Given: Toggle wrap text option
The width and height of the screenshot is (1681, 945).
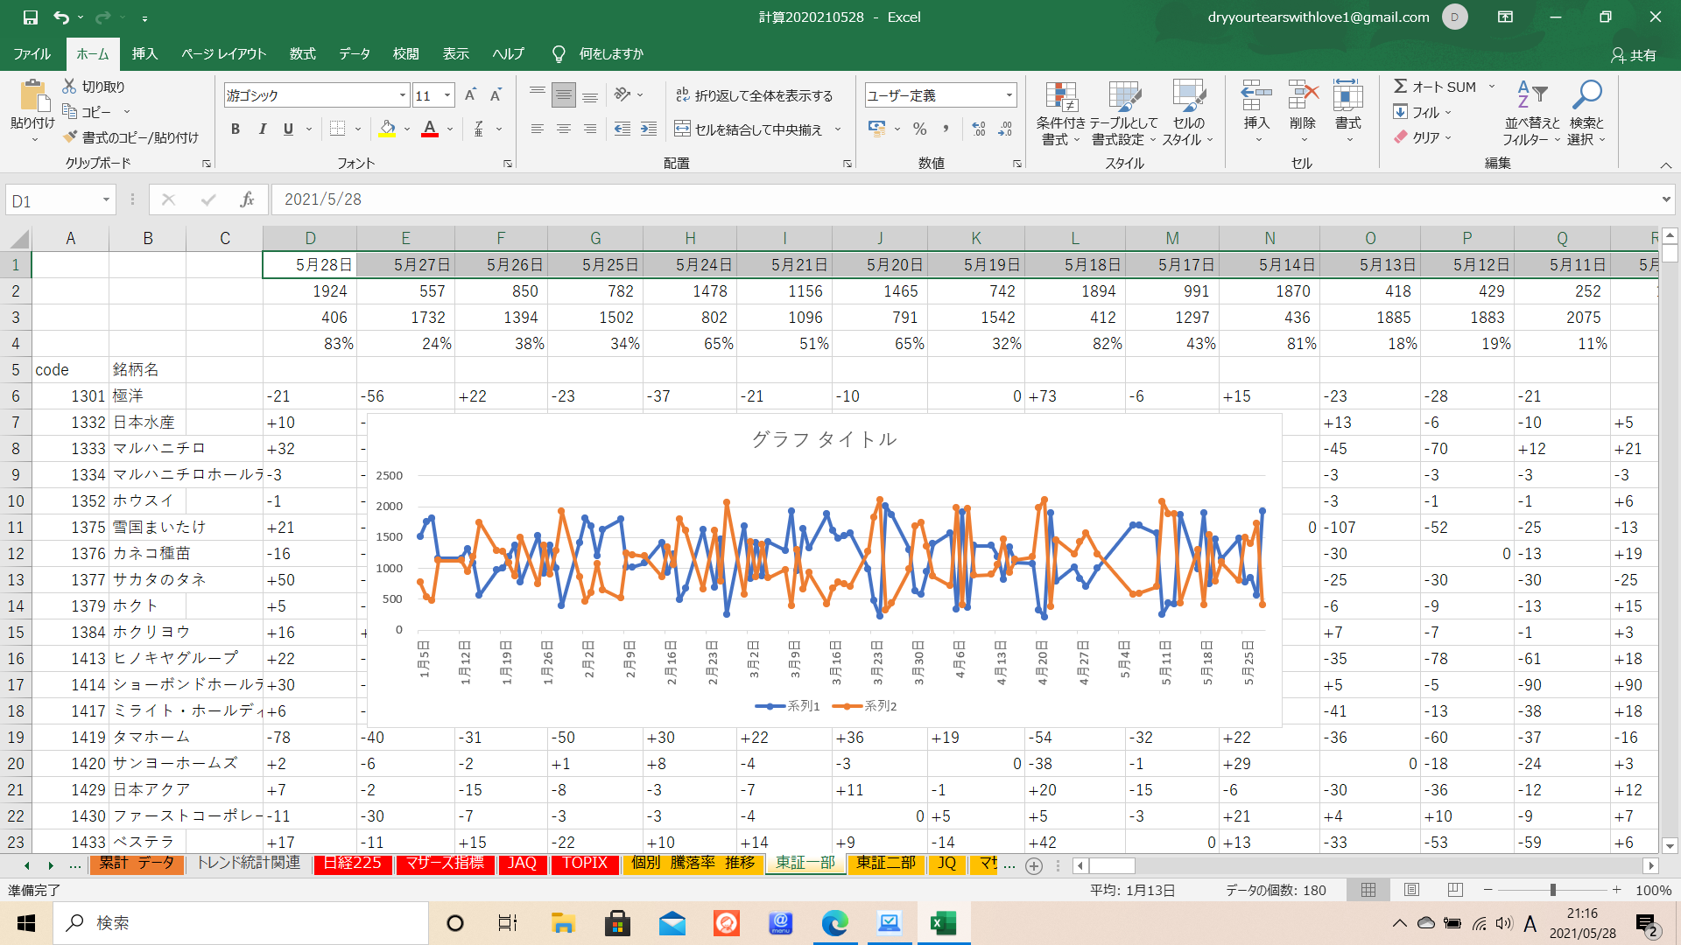Looking at the screenshot, I should coord(755,95).
